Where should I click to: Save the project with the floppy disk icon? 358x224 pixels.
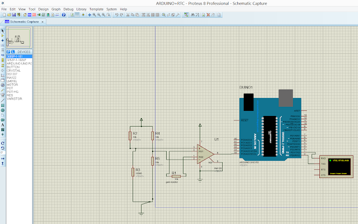(x=14, y=15)
